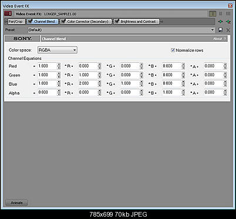Open the About ? link
This screenshot has width=236, height=219.
coord(220,39)
